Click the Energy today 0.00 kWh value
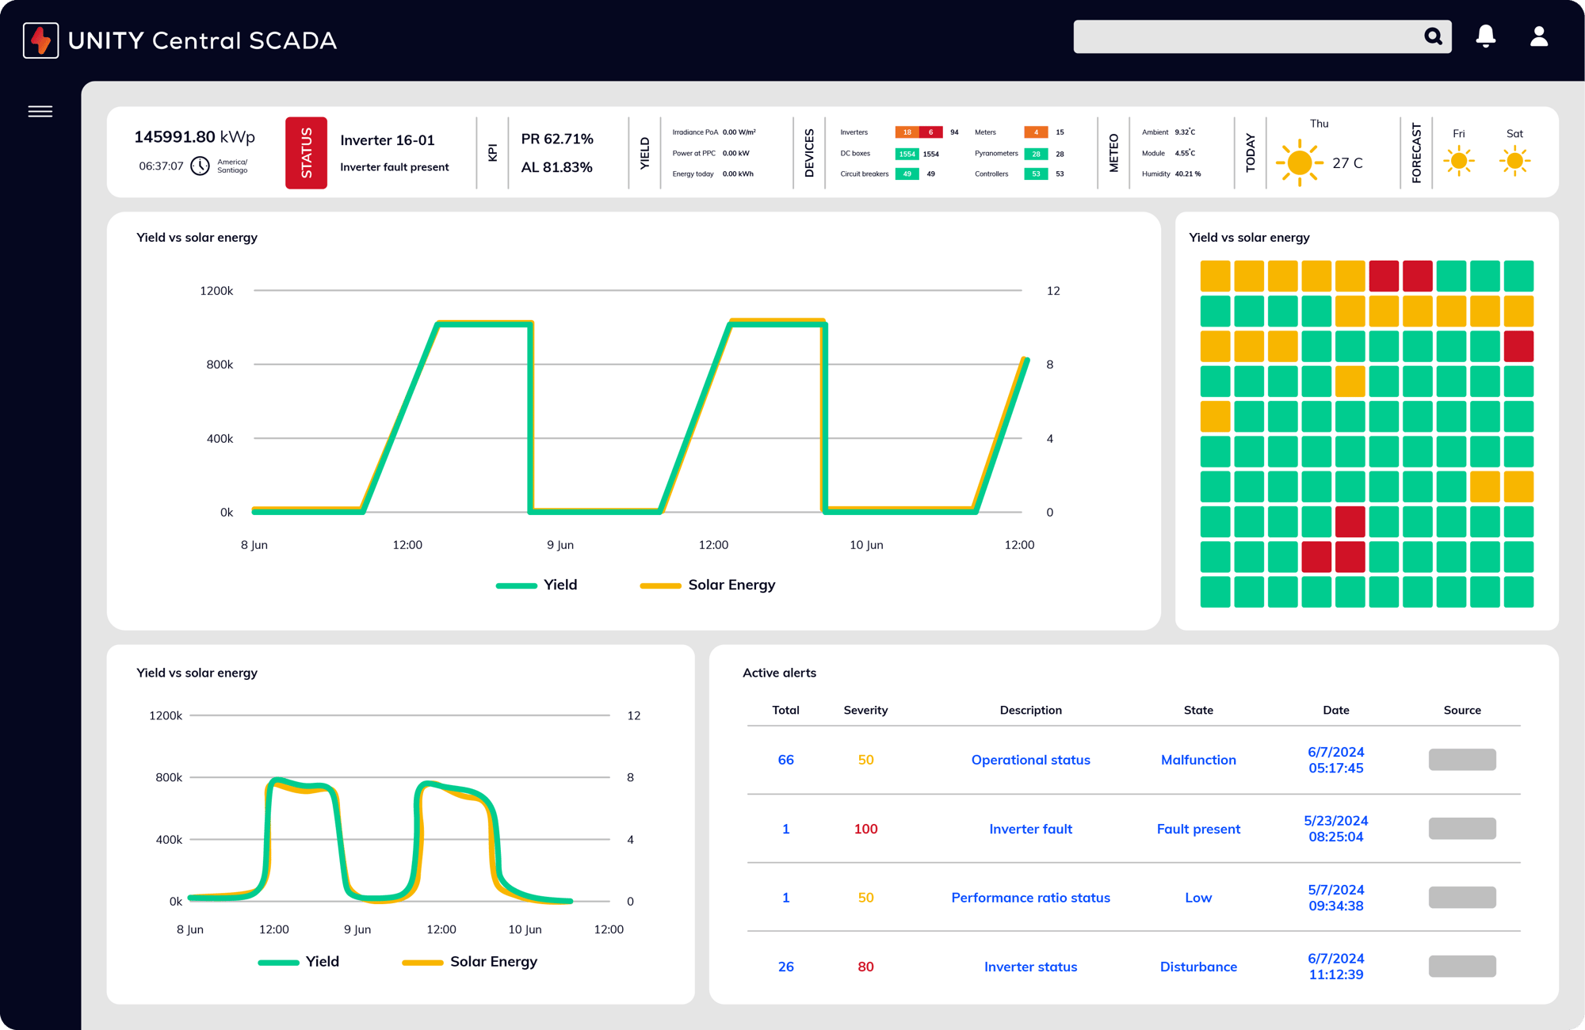This screenshot has width=1585, height=1030. [x=738, y=174]
